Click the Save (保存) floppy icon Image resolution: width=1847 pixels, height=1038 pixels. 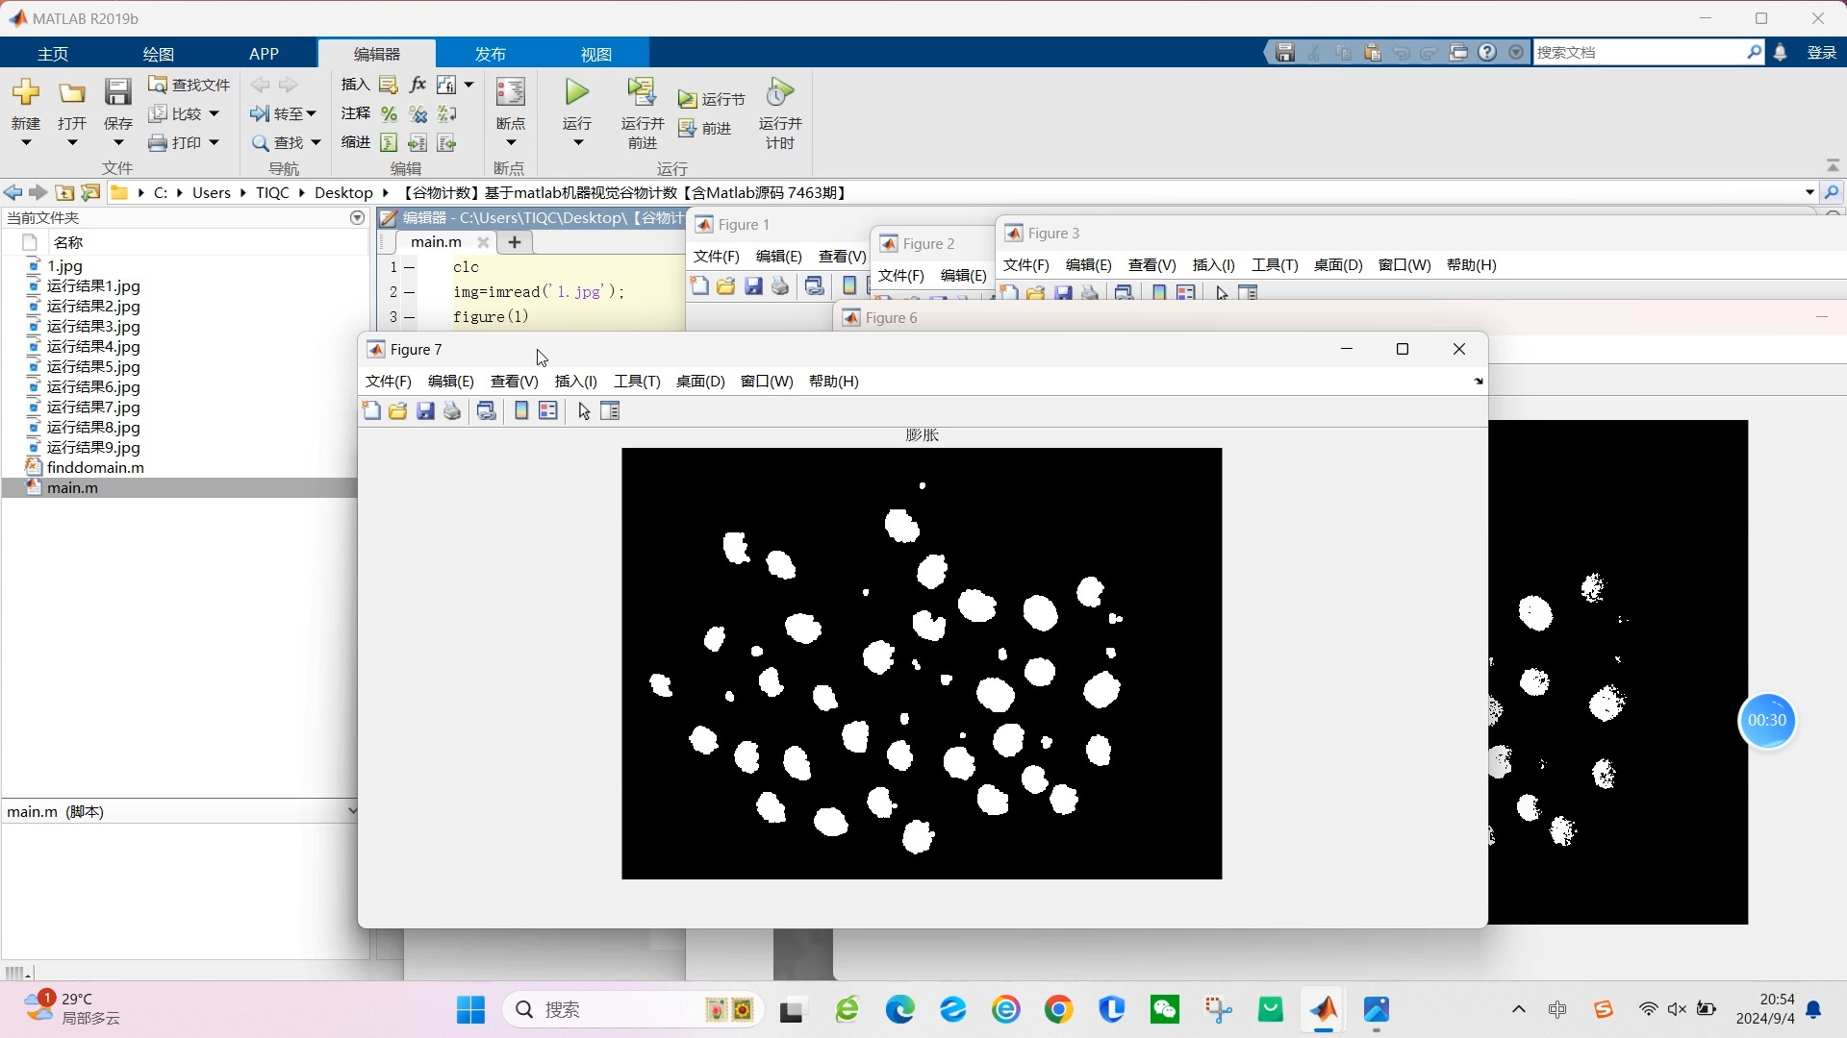coord(117,93)
